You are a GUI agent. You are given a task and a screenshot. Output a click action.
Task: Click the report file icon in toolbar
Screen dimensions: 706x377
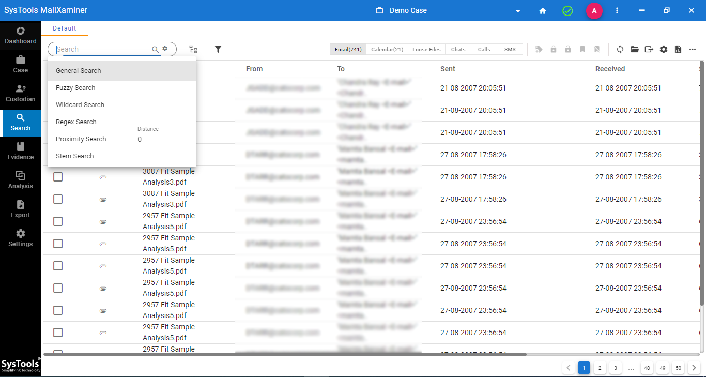(678, 49)
